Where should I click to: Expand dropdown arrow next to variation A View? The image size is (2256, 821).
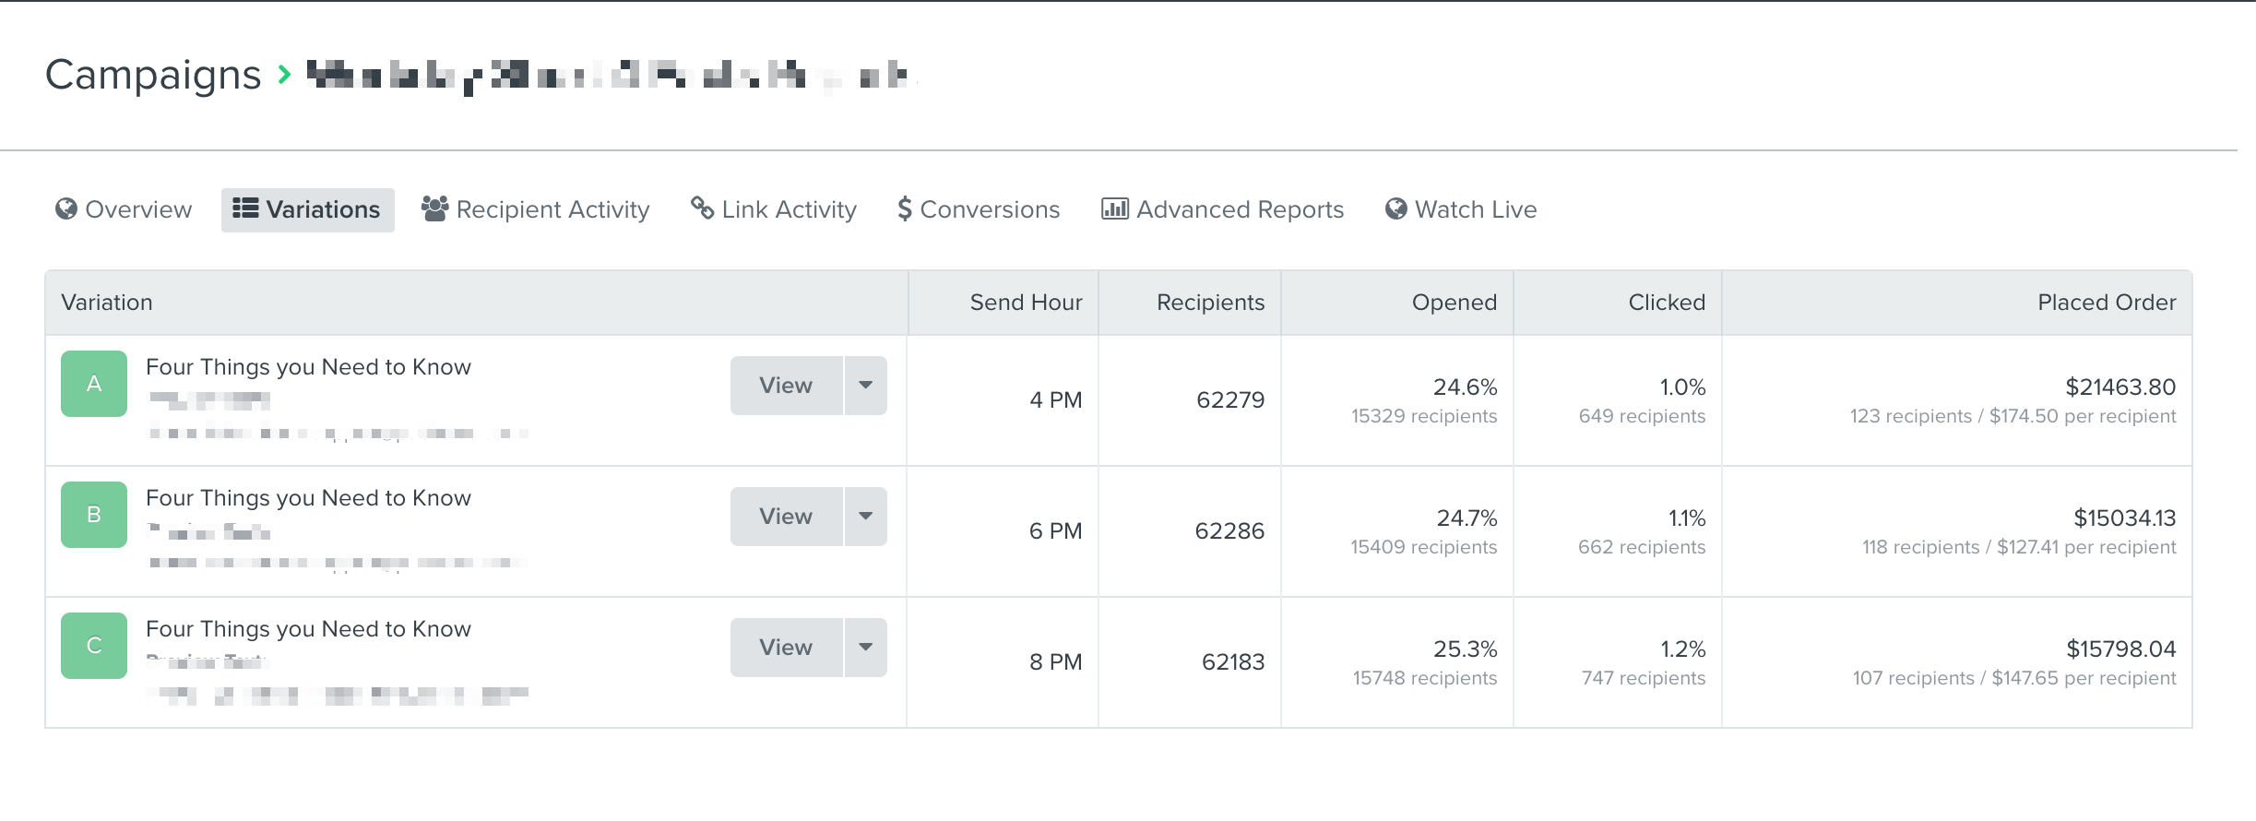tap(866, 386)
